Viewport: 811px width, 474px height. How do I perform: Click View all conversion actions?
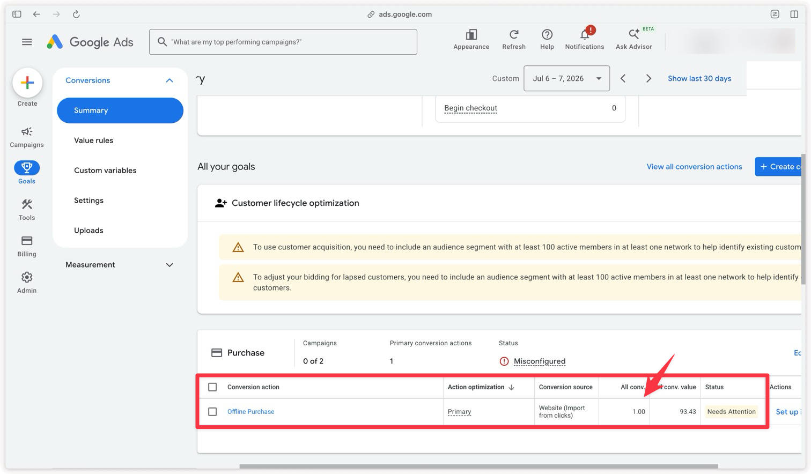click(x=694, y=167)
